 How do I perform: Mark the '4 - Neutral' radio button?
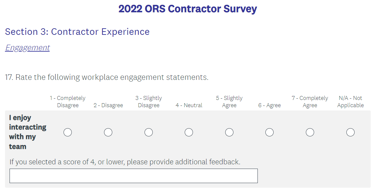pos(189,132)
